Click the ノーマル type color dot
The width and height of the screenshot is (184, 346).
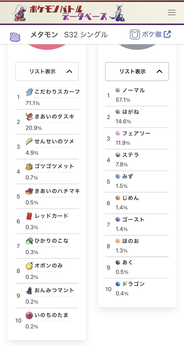click(118, 90)
